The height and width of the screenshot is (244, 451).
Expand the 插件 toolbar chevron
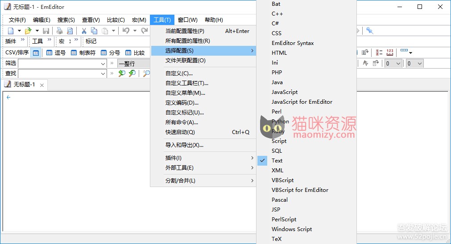pos(23,40)
